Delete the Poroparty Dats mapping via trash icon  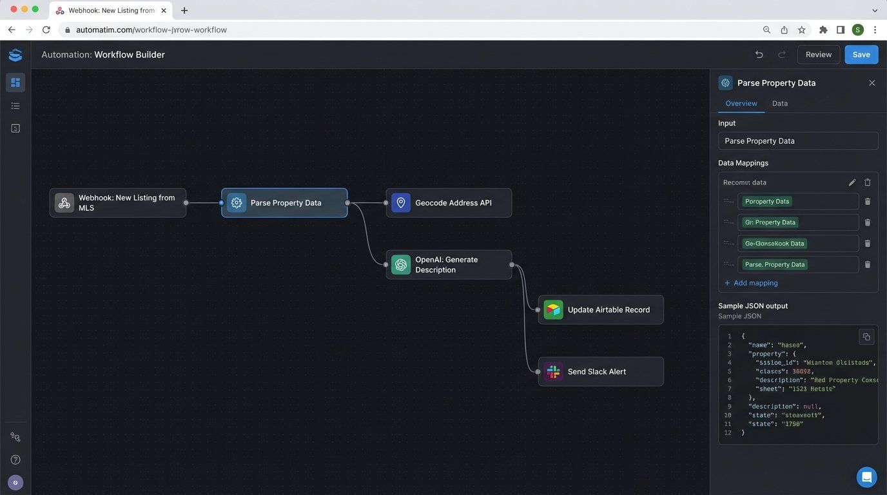(x=868, y=201)
